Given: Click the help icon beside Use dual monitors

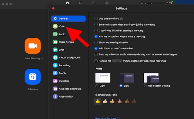Looking at the screenshot, I should click(122, 19).
